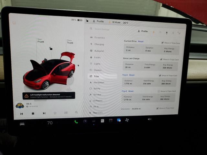
Task: Tap the orange alert icon in settings header
Action: [x=154, y=32]
